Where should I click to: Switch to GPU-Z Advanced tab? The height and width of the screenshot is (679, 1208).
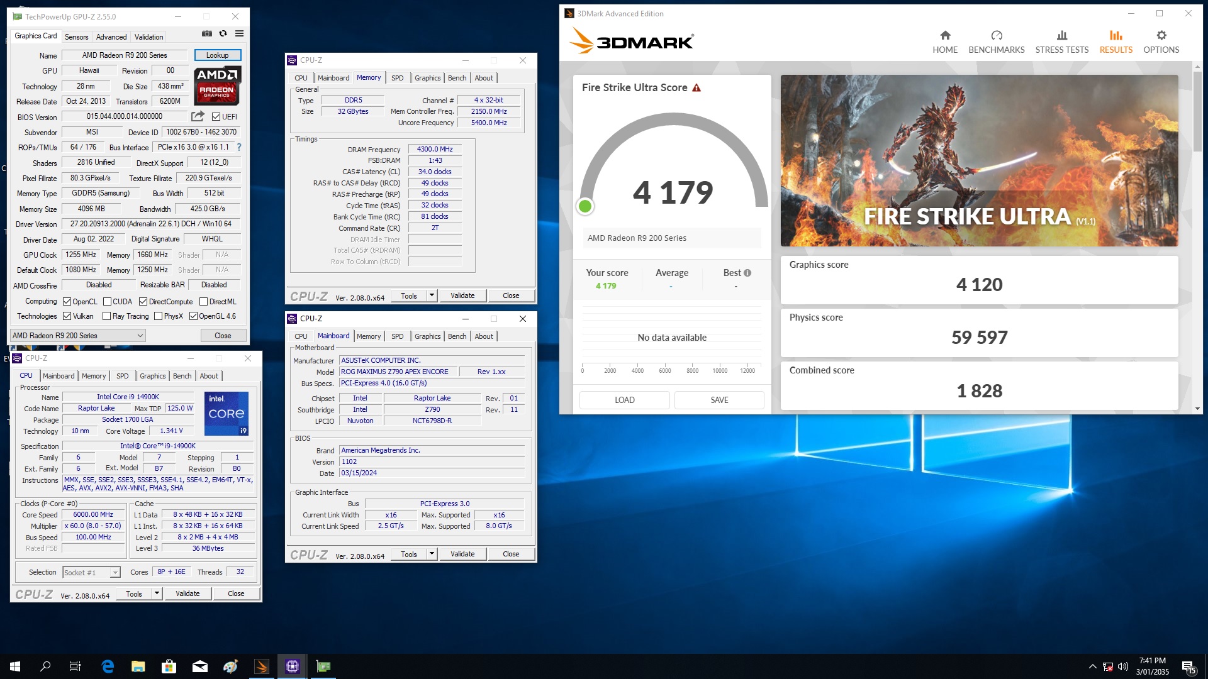pos(111,37)
